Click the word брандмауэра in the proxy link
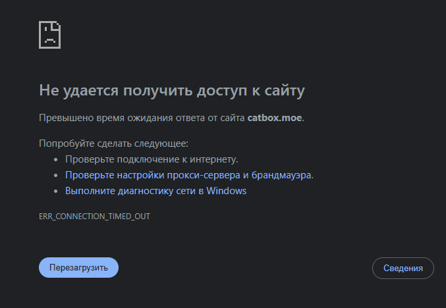This screenshot has width=446, height=308. [x=282, y=175]
